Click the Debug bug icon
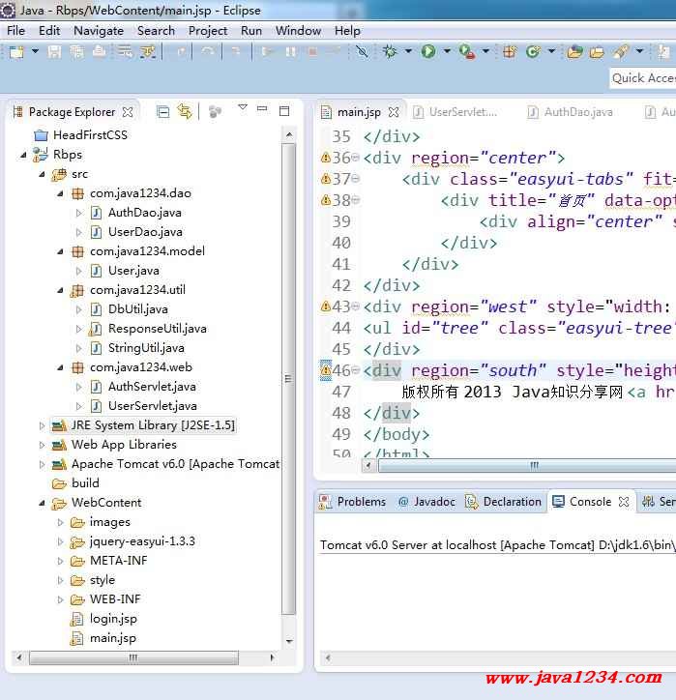The image size is (676, 700). tap(390, 52)
